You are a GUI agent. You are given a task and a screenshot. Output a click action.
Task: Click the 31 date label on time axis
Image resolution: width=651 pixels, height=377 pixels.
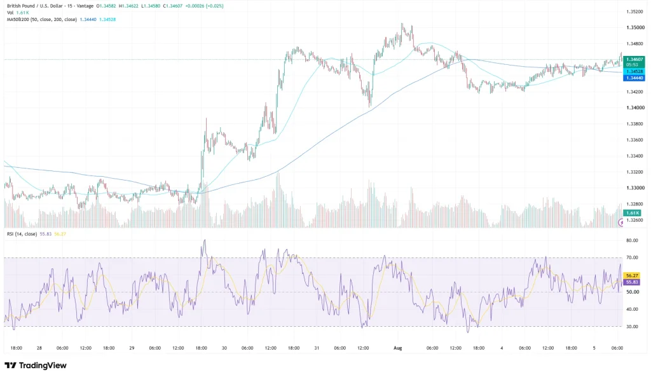(x=317, y=348)
